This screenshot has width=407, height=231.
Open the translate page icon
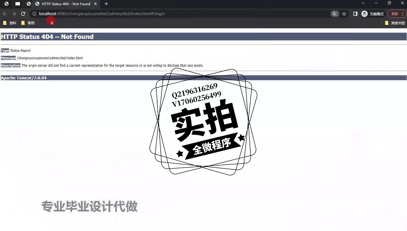(x=335, y=14)
